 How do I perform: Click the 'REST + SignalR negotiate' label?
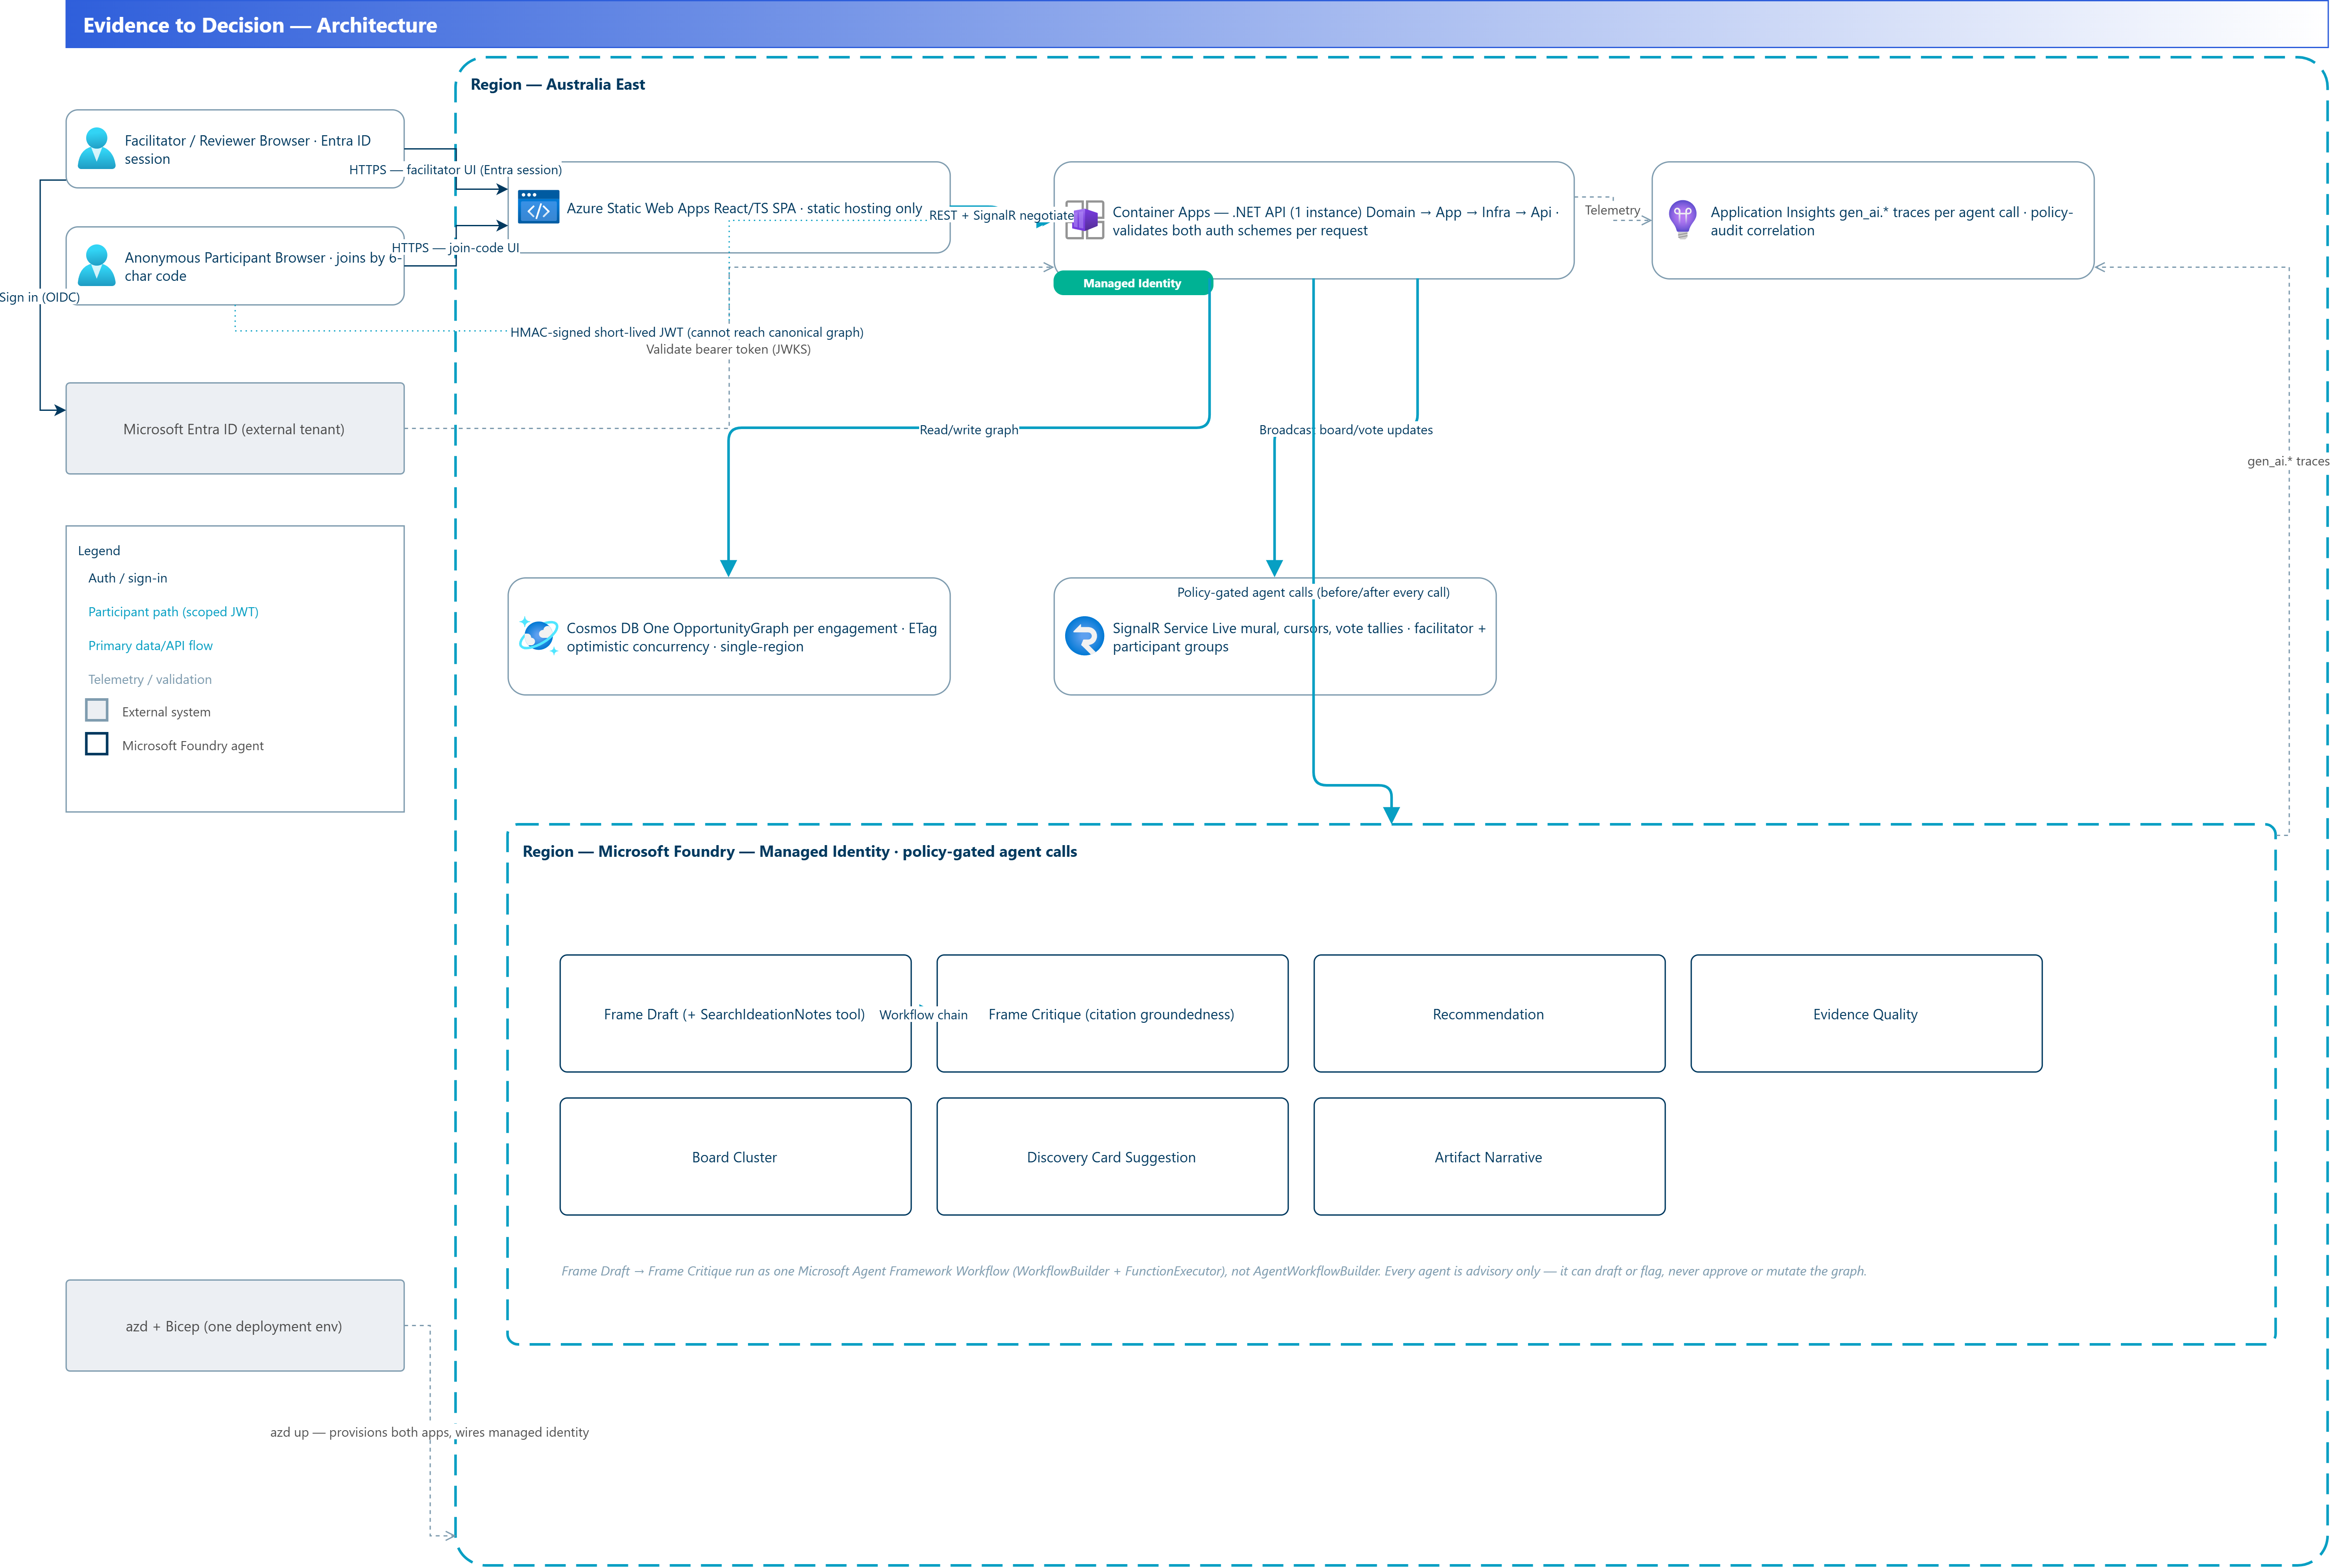click(1001, 215)
